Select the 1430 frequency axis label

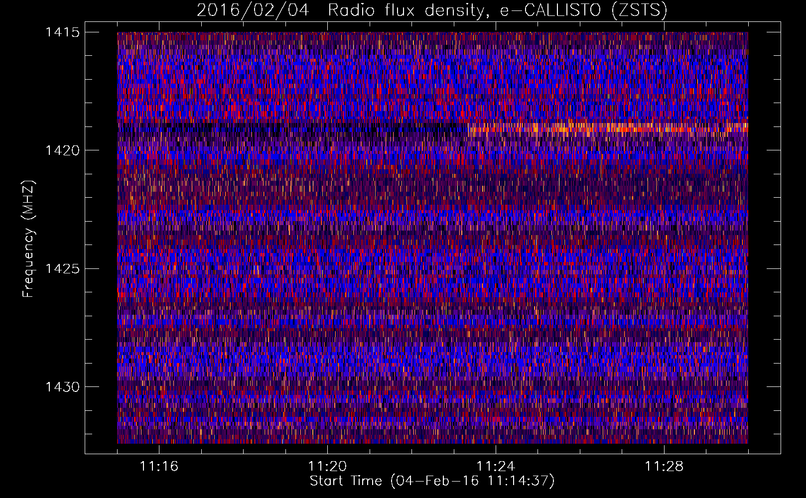point(62,387)
